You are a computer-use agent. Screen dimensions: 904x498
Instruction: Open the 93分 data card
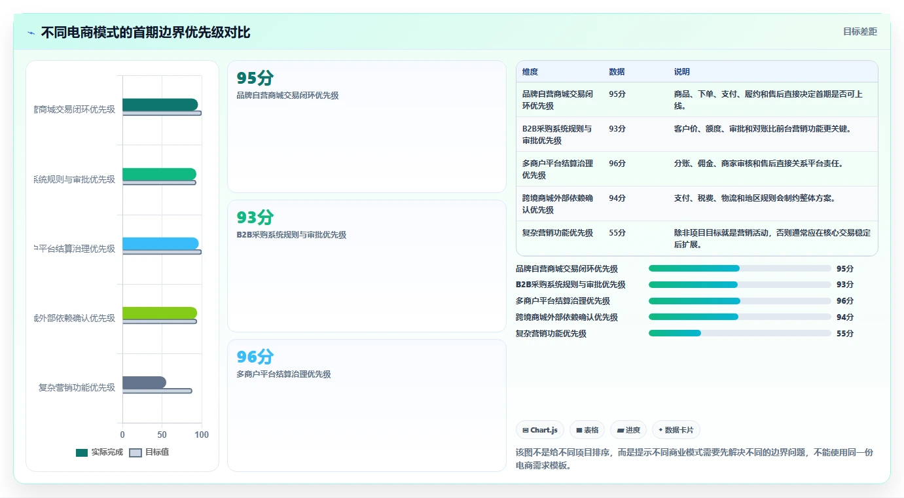click(367, 266)
